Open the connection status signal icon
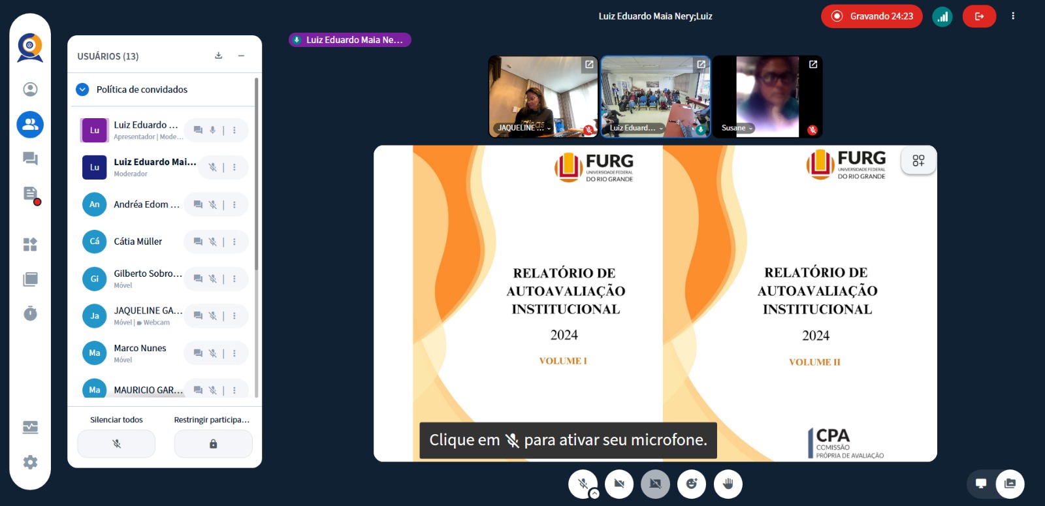1045x506 pixels. coord(942,16)
